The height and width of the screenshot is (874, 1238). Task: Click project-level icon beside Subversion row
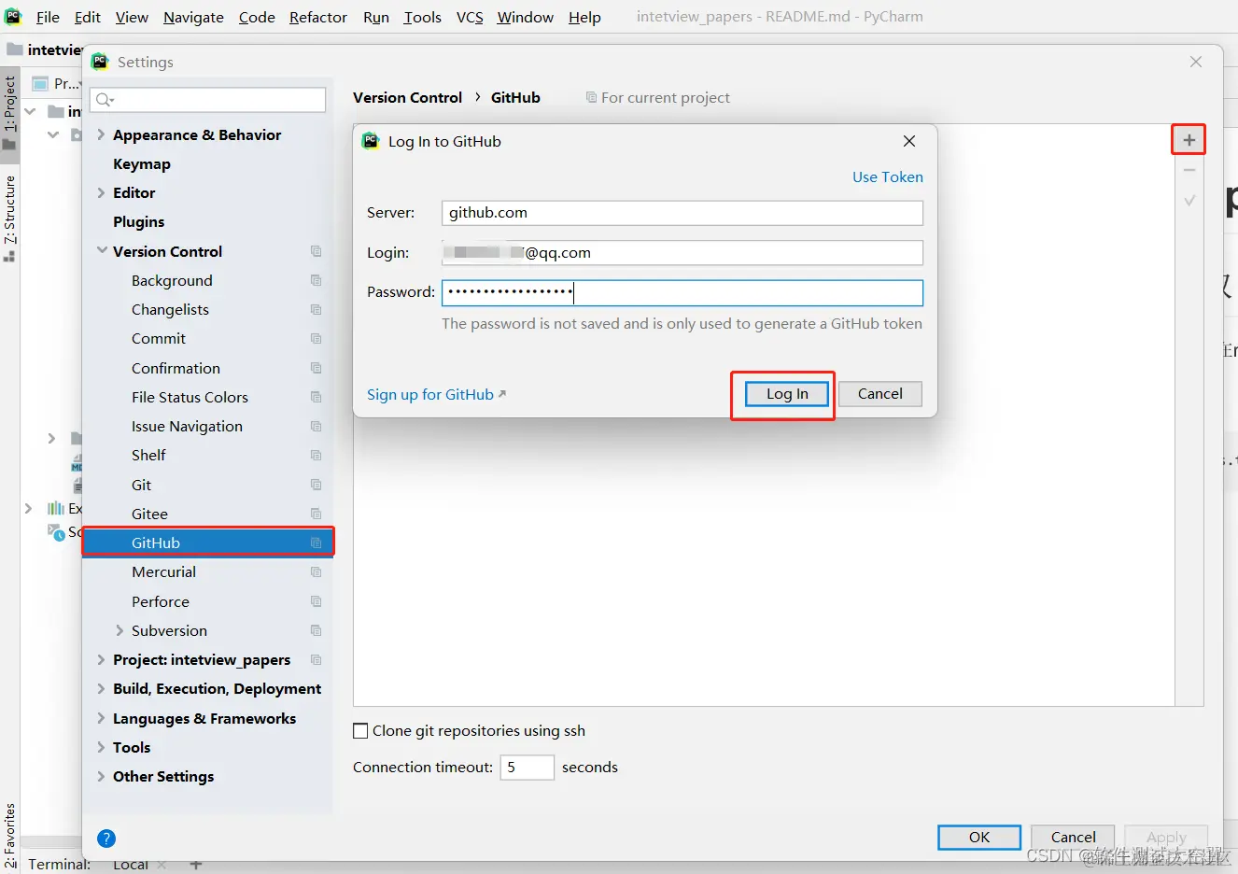[x=316, y=630]
